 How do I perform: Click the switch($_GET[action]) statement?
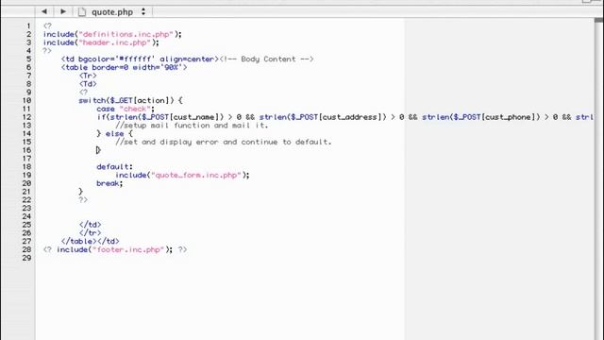pos(130,101)
